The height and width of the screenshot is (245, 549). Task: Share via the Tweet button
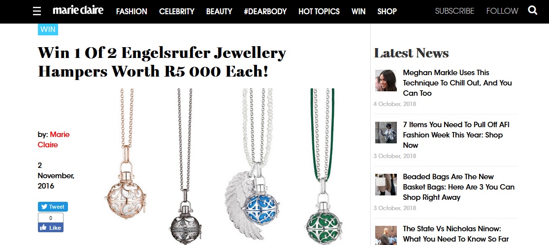coord(53,207)
